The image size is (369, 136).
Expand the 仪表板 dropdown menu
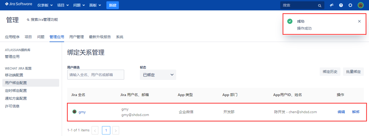click(x=45, y=5)
